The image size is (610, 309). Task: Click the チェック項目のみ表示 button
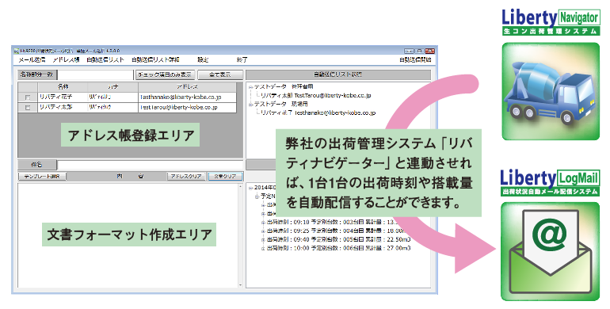click(165, 74)
